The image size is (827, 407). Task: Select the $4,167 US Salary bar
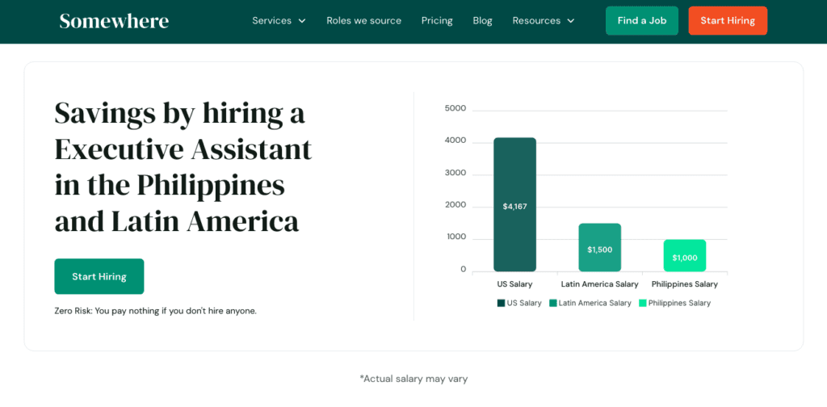tap(514, 205)
